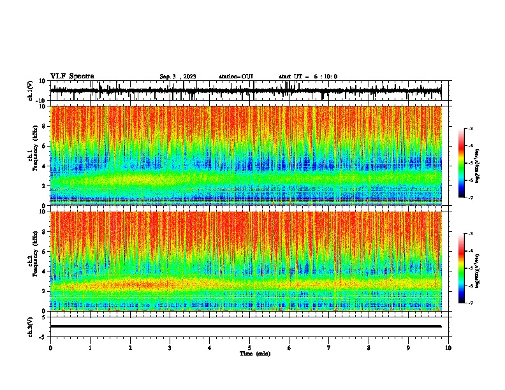Click the '6' kHz tick on ch.2 spectrogram
Viewport: 505px width, 390px height.
(x=45, y=252)
